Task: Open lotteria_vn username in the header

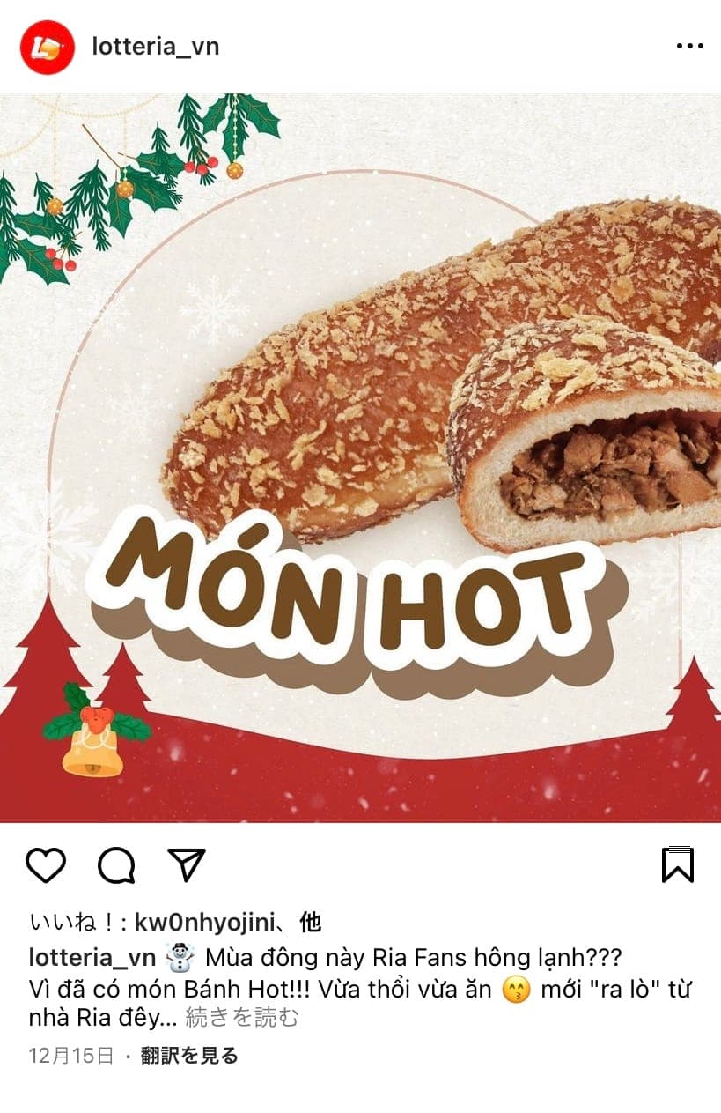Action: point(156,47)
